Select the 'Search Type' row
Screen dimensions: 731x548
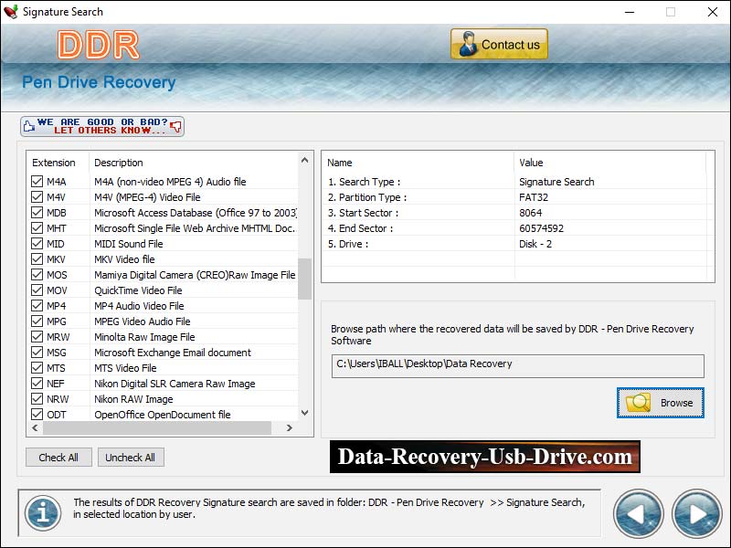tap(518, 182)
